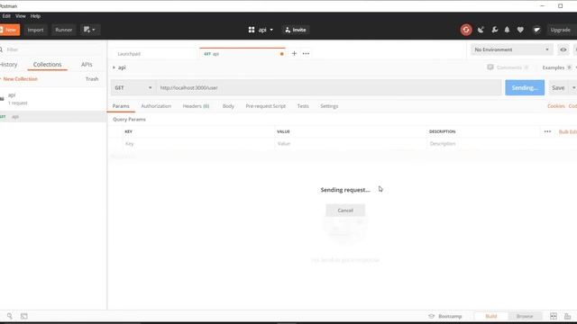Click the request URL field
This screenshot has height=324, width=577.
[x=329, y=88]
